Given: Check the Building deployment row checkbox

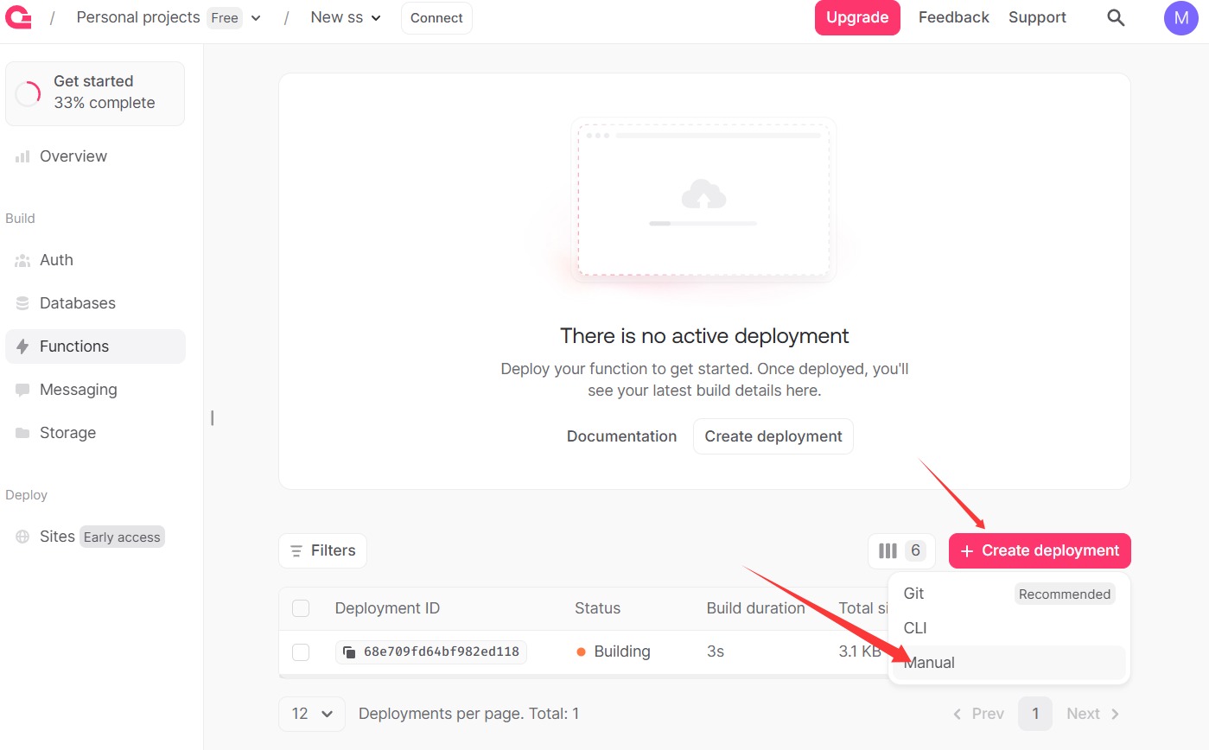Looking at the screenshot, I should (301, 651).
